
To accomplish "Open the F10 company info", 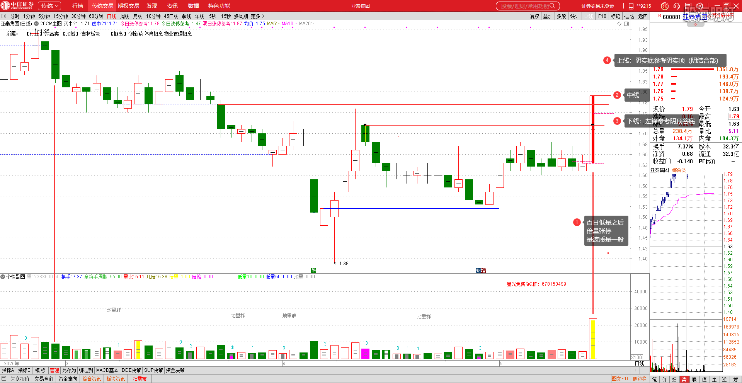I will pyautogui.click(x=602, y=16).
